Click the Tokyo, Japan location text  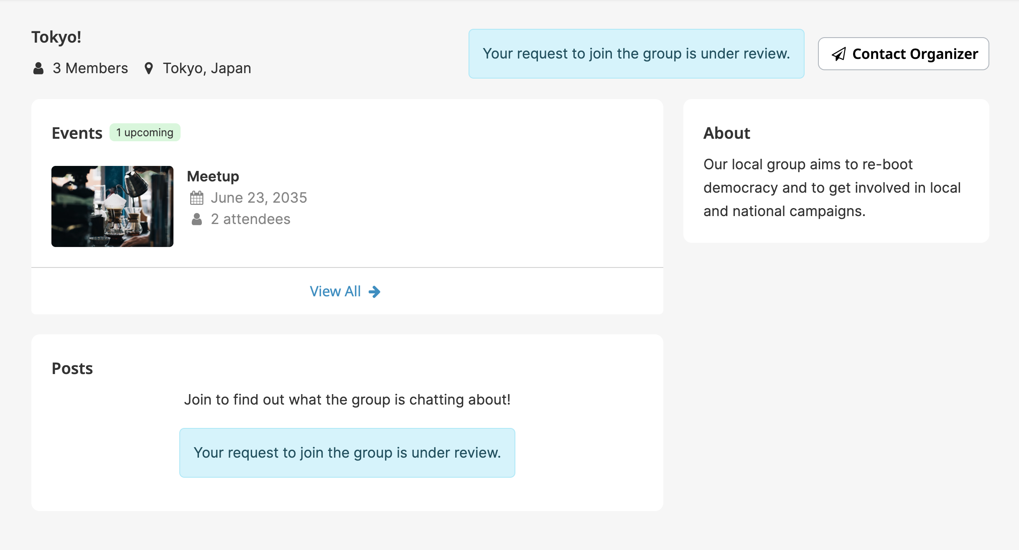point(207,68)
